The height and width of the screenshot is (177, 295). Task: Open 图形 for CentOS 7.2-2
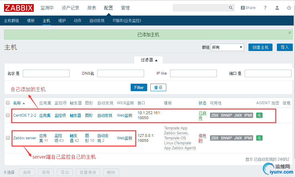(x=89, y=115)
